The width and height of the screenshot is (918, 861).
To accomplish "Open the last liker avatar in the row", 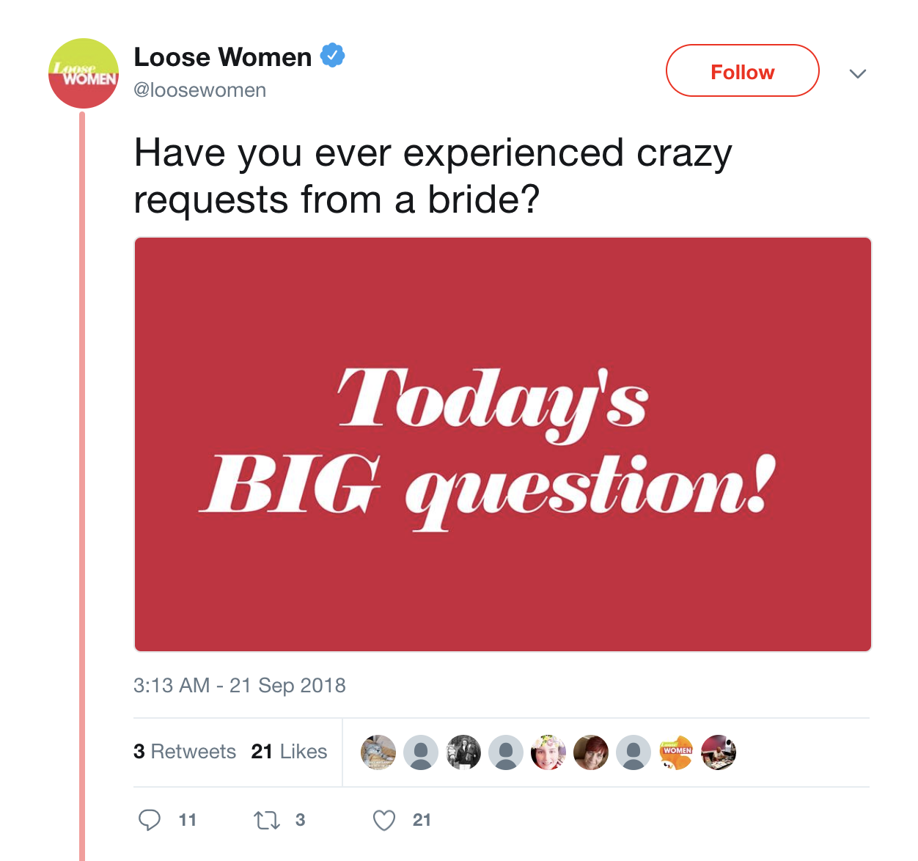I will tap(719, 752).
